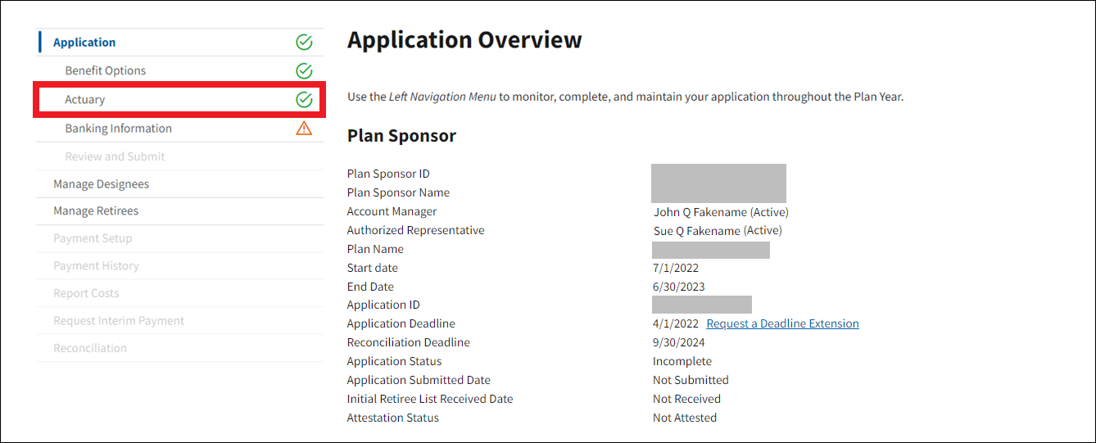The width and height of the screenshot is (1096, 443).
Task: Click the Request a Deadline Extension link
Action: 782,323
